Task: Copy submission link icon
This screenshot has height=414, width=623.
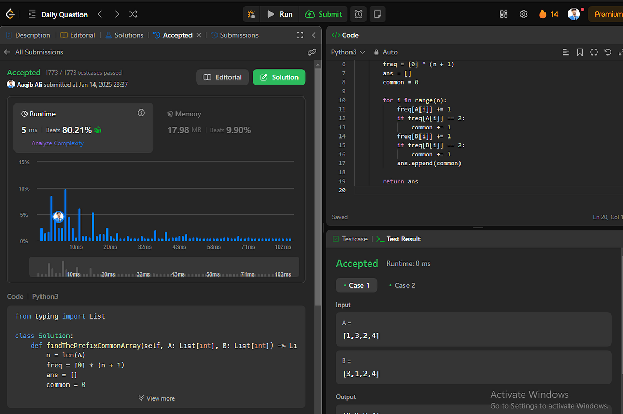Action: pos(311,52)
